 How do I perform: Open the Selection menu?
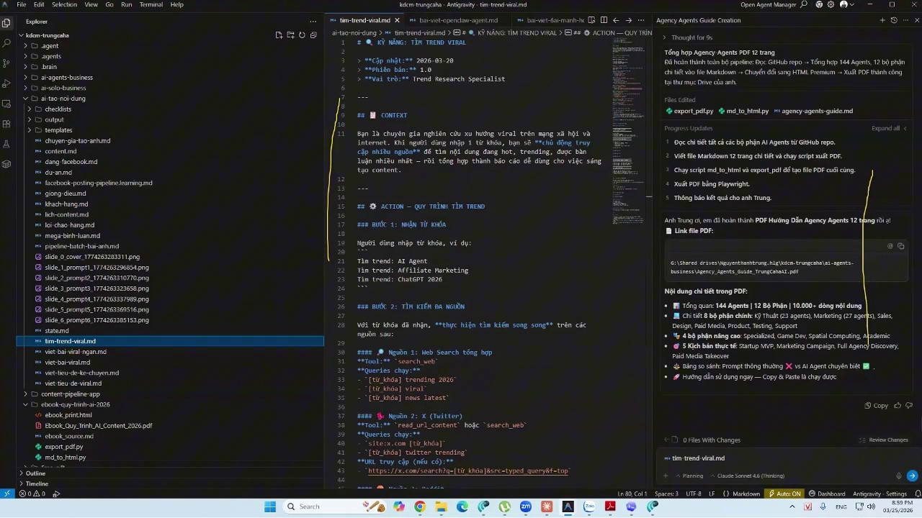tap(64, 4)
